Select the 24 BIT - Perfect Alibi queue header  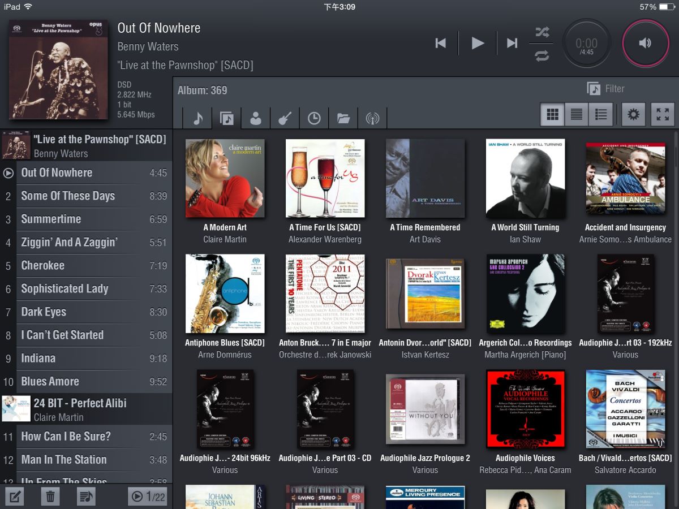point(86,409)
